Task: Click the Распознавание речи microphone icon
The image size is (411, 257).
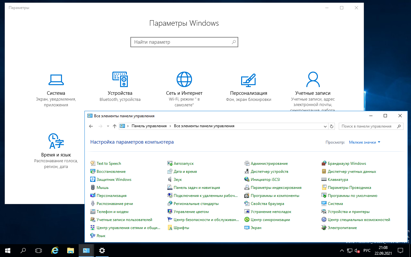Action: (x=93, y=204)
